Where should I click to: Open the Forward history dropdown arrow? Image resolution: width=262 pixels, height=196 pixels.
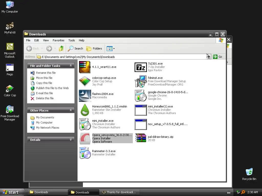click(x=55, y=48)
